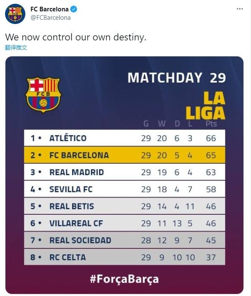Click the Sevilla FC table row
This screenshot has width=251, height=296.
pyautogui.click(x=124, y=189)
